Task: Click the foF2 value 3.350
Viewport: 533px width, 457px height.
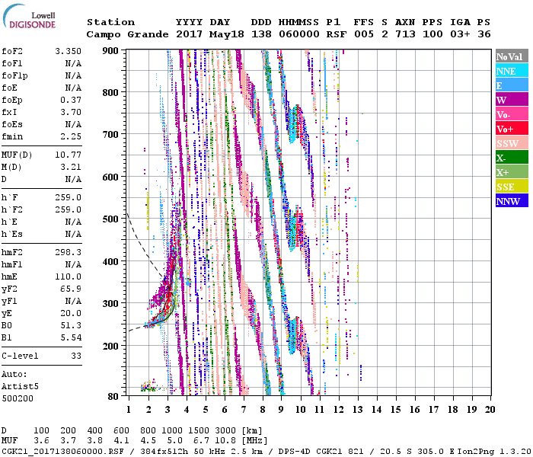Action: pyautogui.click(x=68, y=51)
